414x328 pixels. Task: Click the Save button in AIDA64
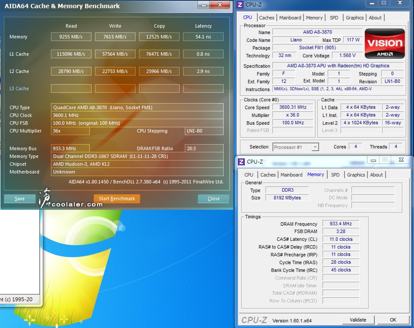click(x=19, y=199)
